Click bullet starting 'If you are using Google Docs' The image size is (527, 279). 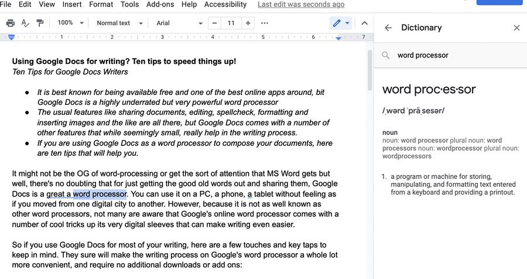pos(184,148)
